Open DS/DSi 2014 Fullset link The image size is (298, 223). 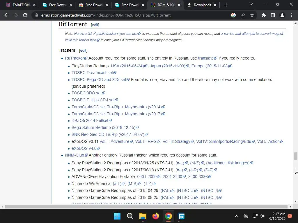click(92, 121)
